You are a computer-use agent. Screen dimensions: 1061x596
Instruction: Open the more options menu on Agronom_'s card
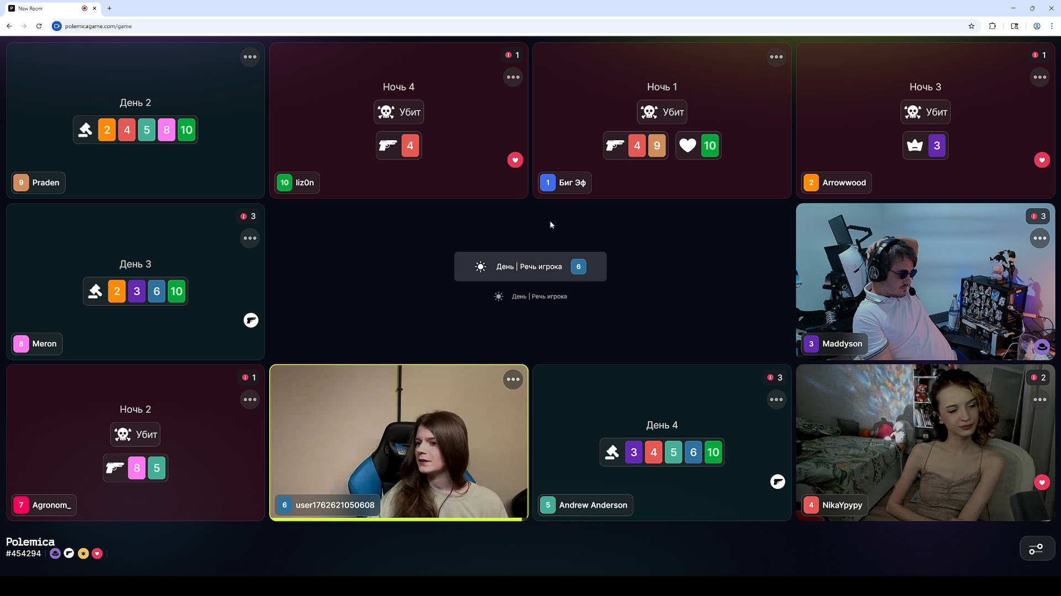pyautogui.click(x=250, y=400)
